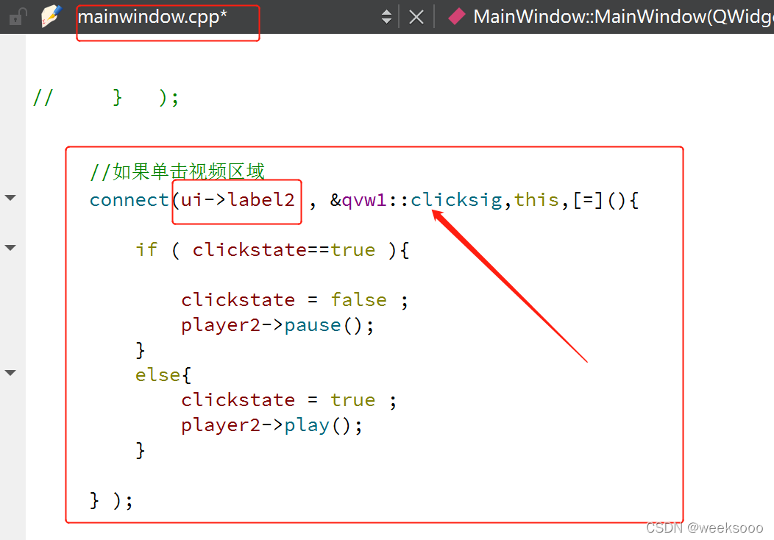774x540 pixels.
Task: Click the if keyword in code
Action: point(146,249)
